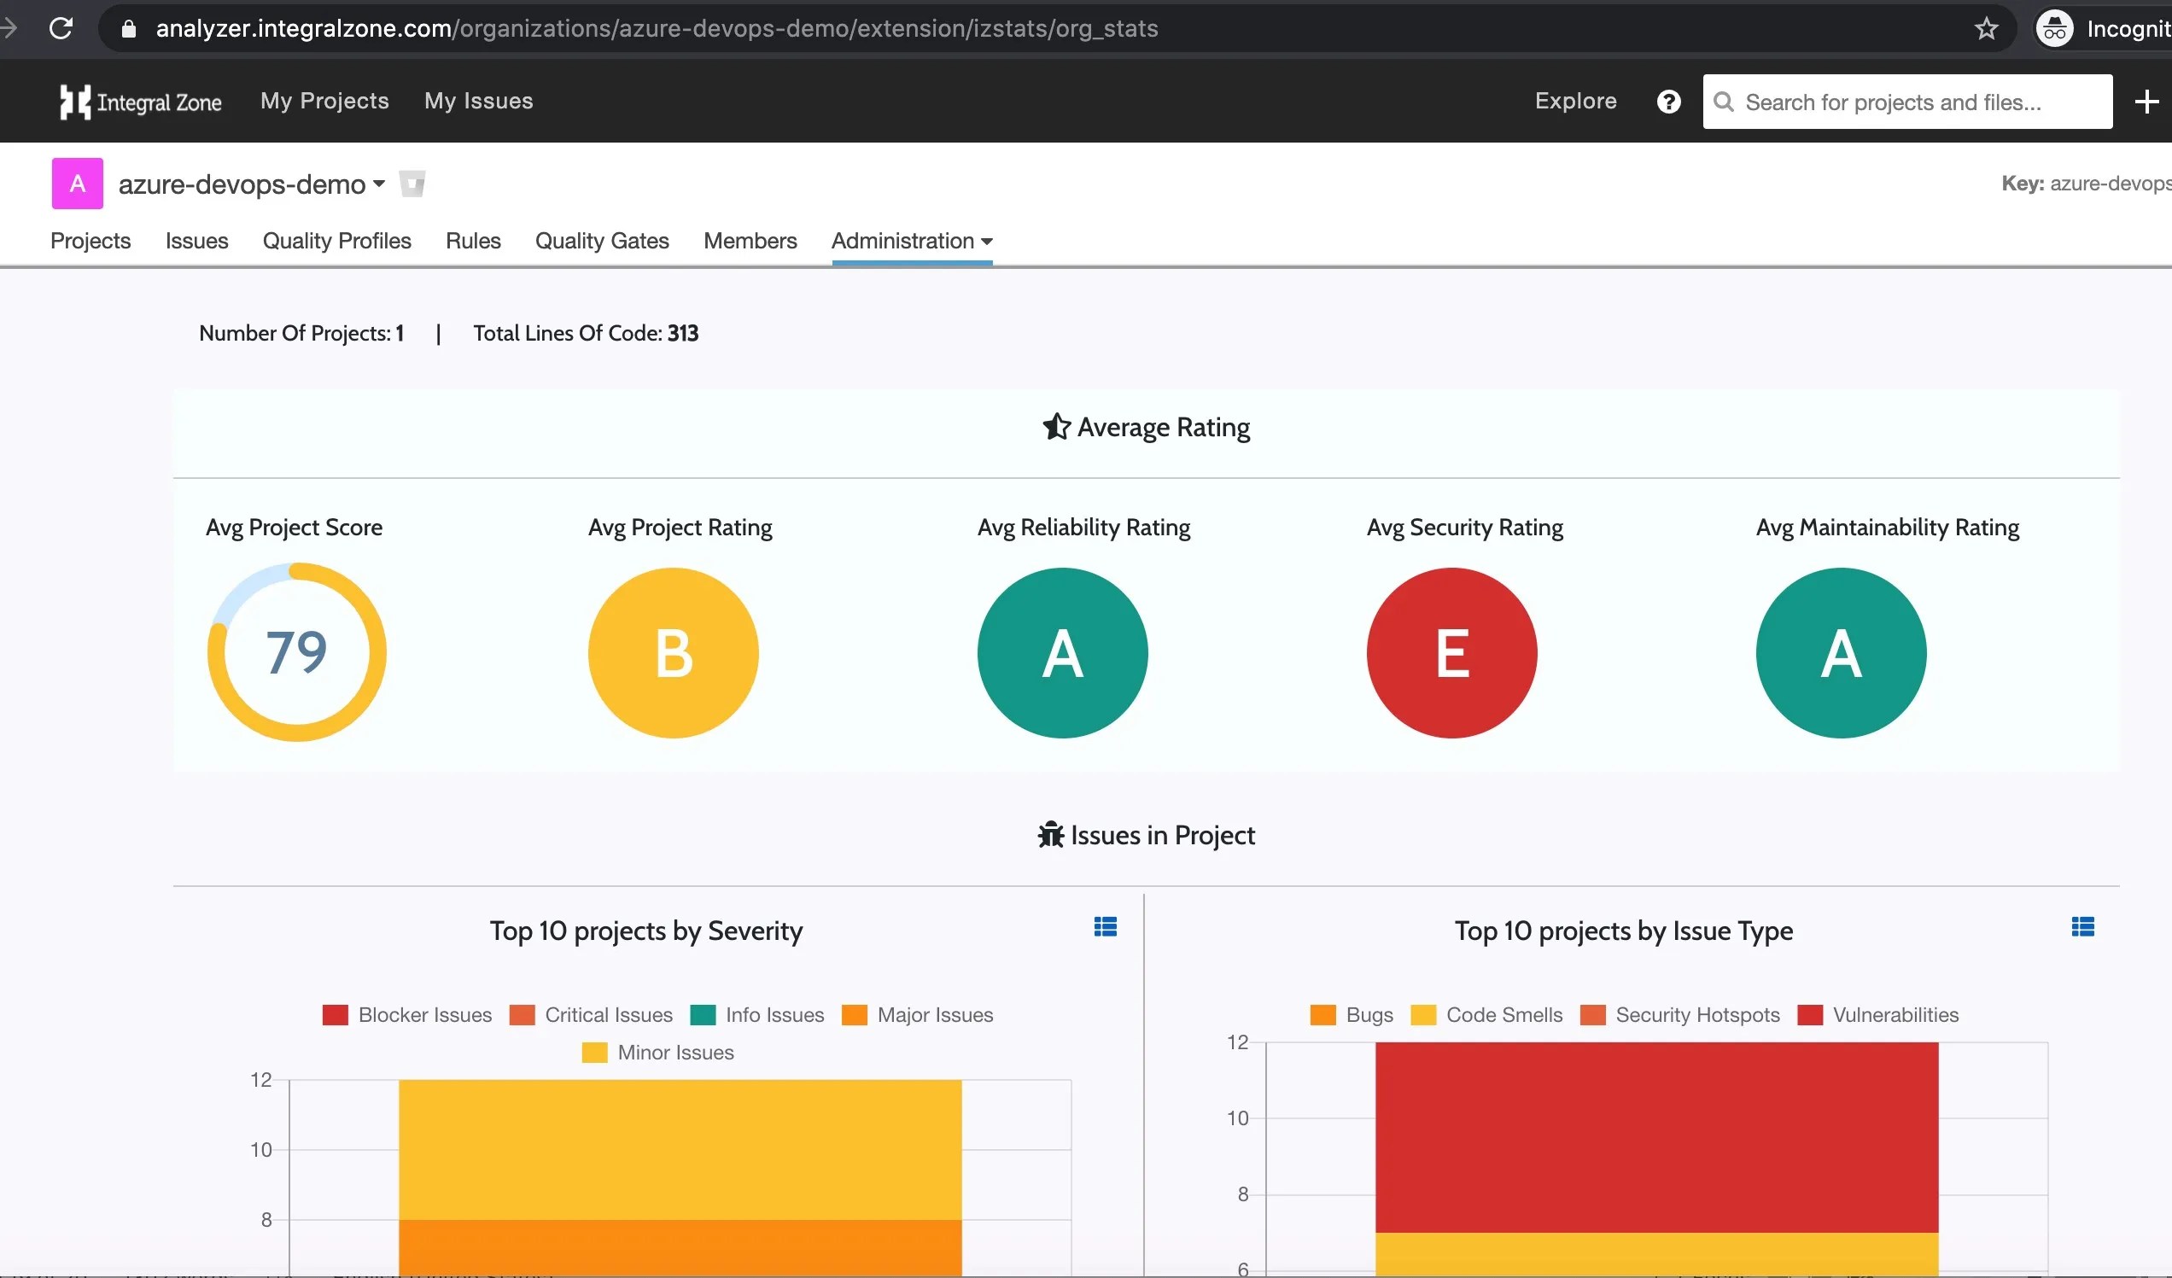Bookmark page with the star icon

pos(1986,28)
